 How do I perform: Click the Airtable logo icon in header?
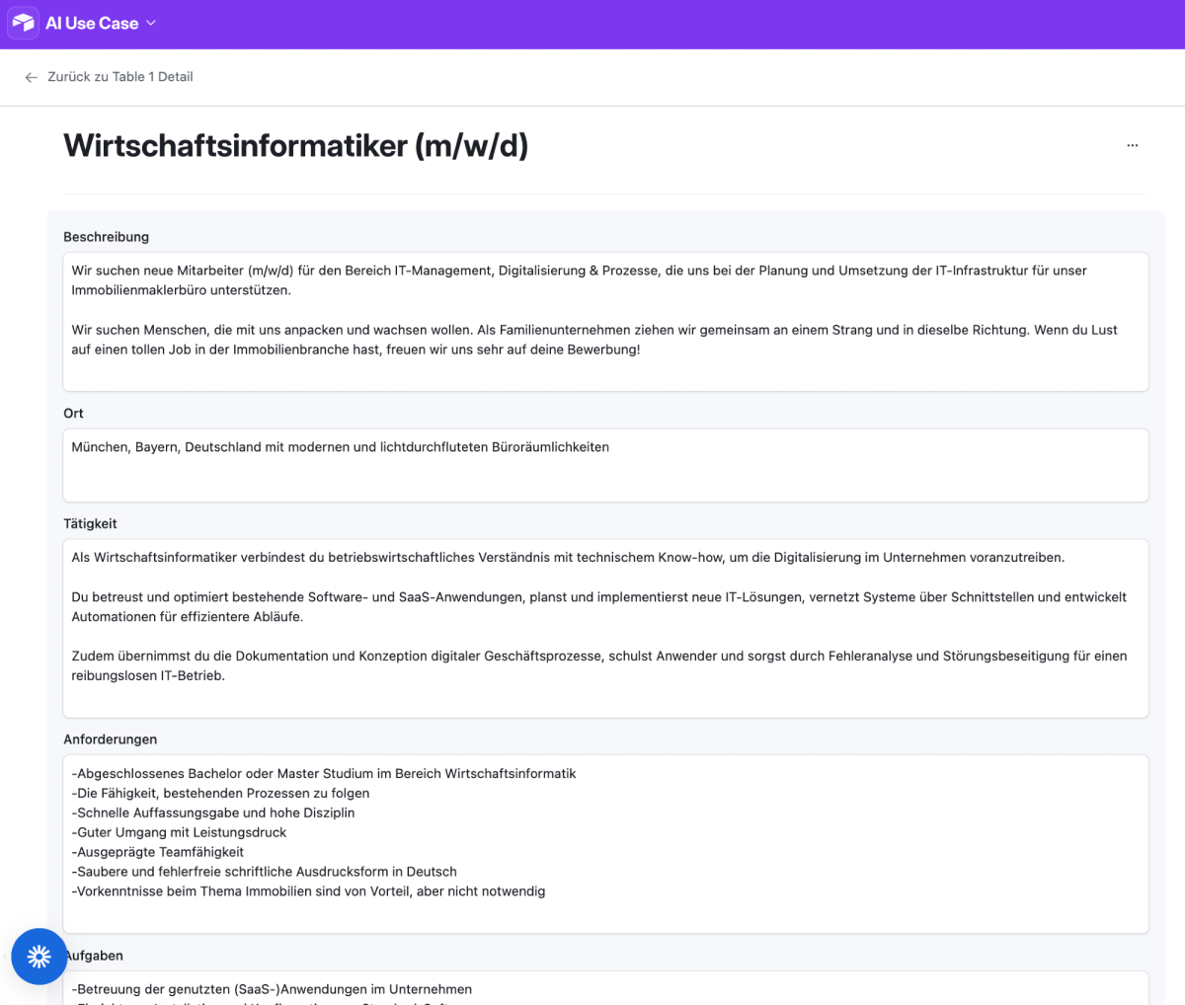pyautogui.click(x=24, y=23)
